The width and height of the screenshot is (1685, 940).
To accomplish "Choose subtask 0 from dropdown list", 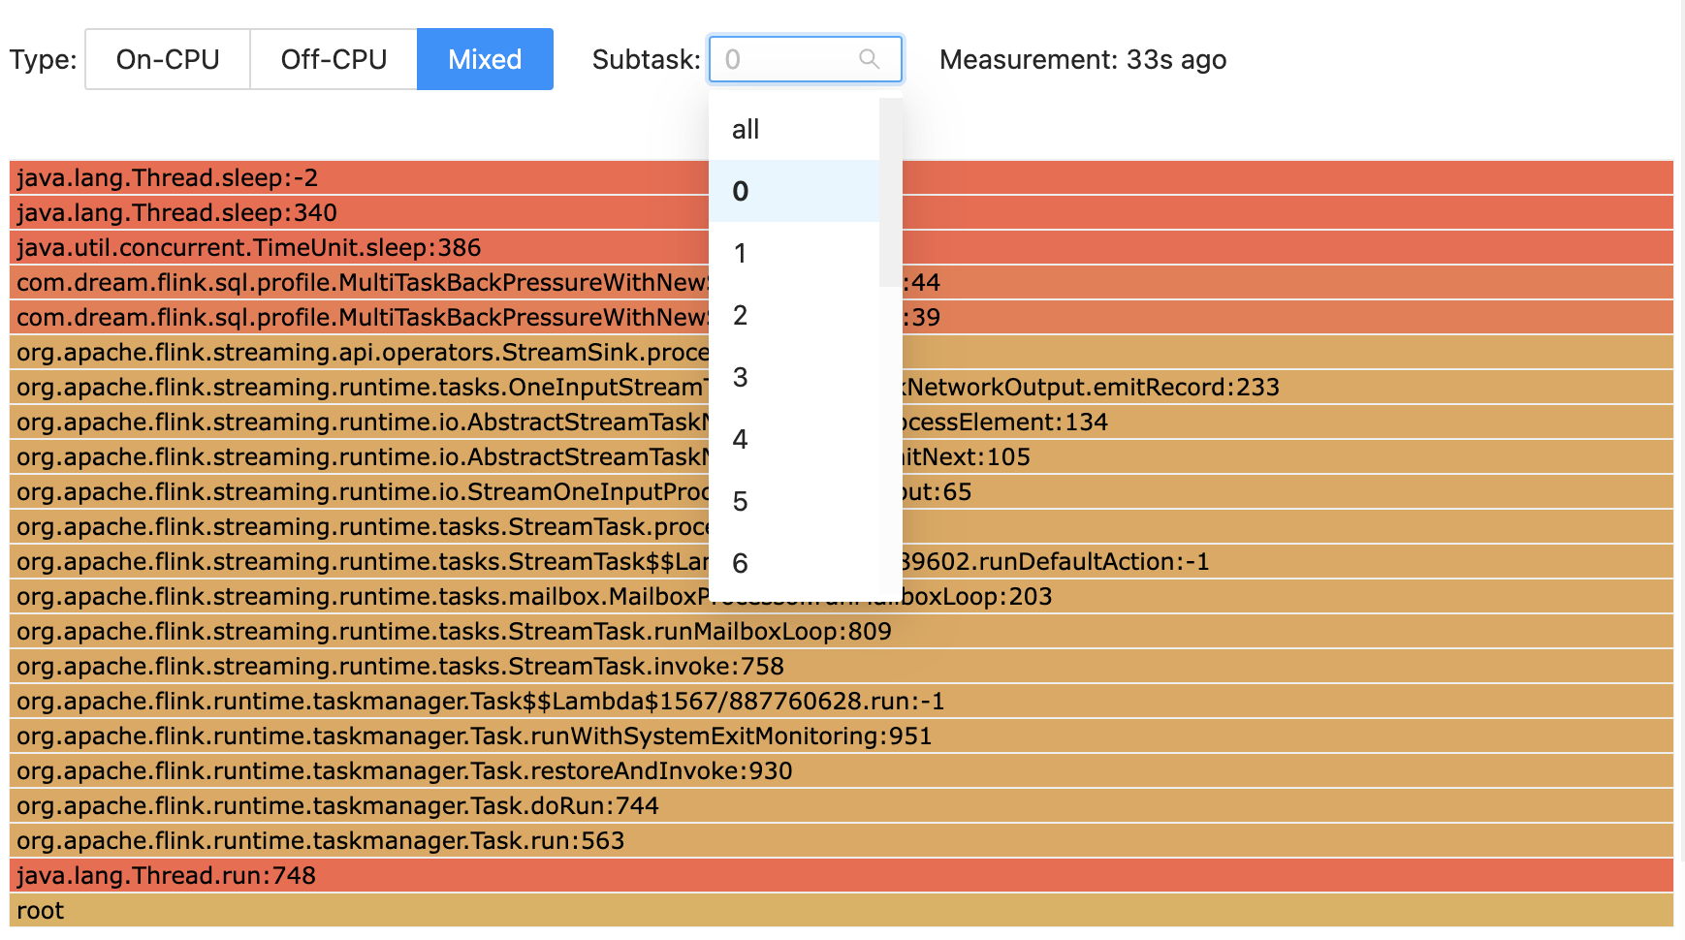I will [x=794, y=191].
